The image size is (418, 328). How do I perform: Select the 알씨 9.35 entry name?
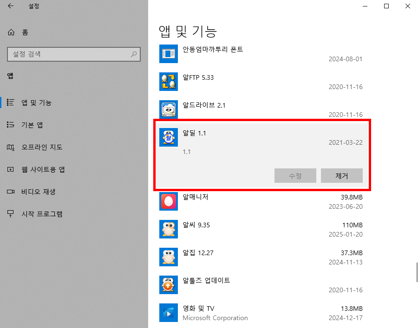(x=196, y=225)
